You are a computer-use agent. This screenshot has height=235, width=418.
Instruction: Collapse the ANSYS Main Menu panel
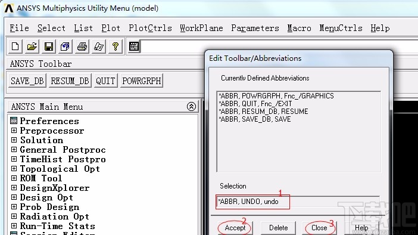point(191,107)
